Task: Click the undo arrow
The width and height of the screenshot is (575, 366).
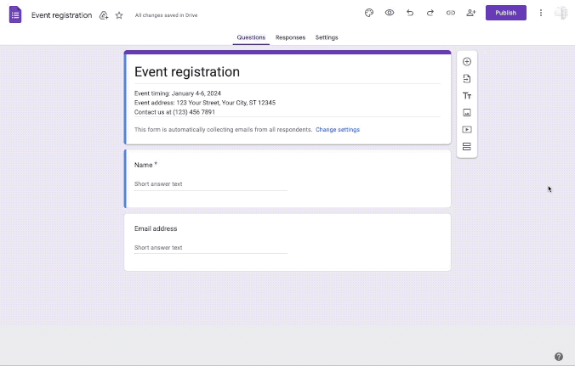Action: (410, 13)
